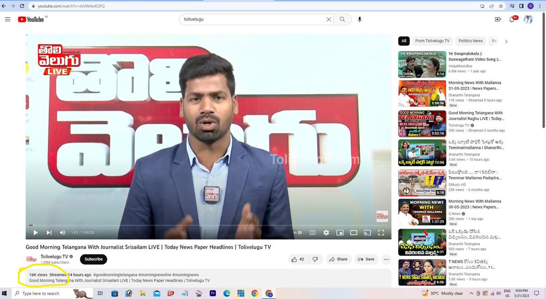Start voice search with microphone
The width and height of the screenshot is (546, 299).
[360, 20]
